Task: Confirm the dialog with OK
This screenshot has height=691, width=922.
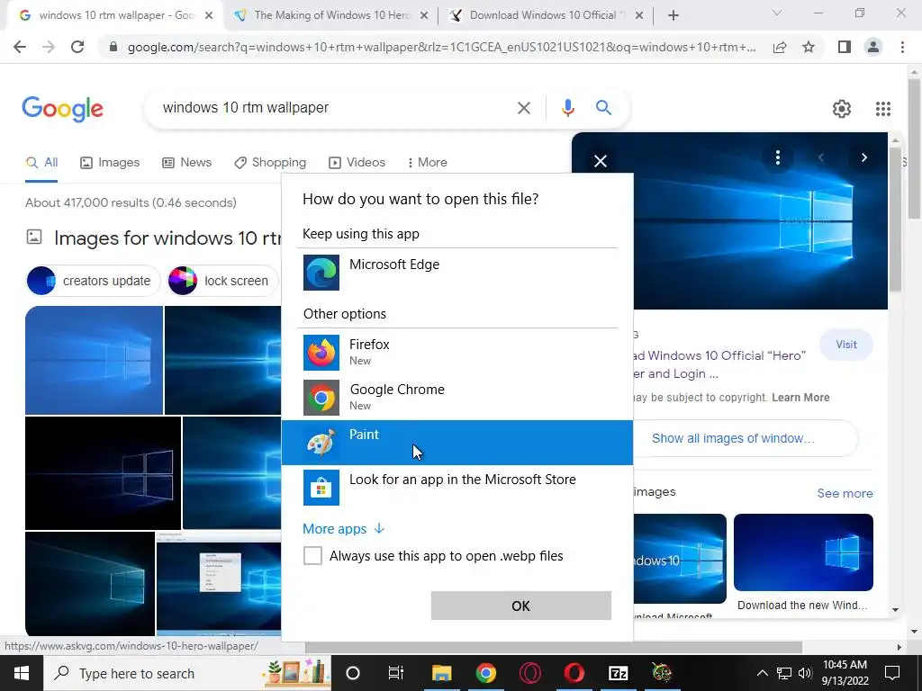Action: (521, 606)
